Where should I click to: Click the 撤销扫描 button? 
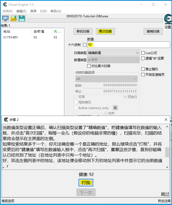(153, 31)
